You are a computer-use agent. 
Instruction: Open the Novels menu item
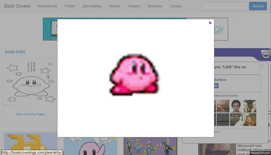114,6
